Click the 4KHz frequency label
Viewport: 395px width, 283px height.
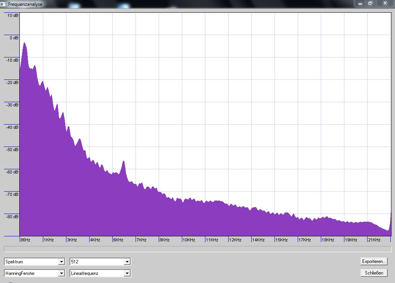95,240
